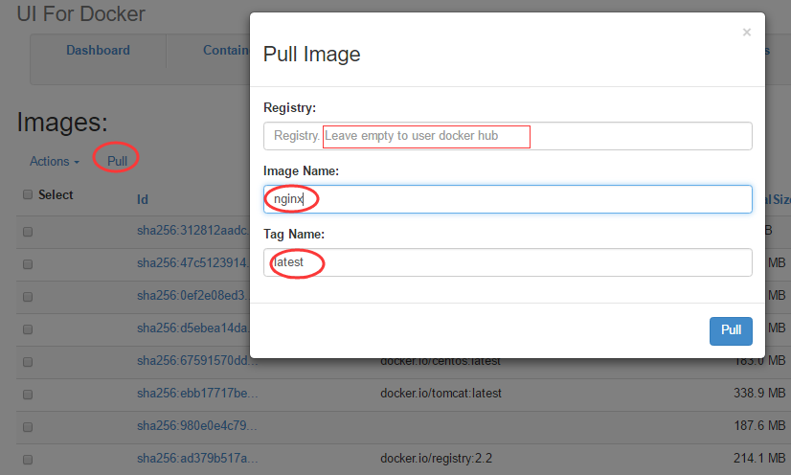
Task: Click the Tag Name field with latest
Action: click(x=508, y=262)
